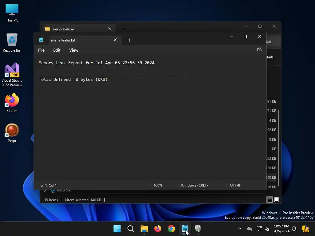Minimize the Notepad window
The width and height of the screenshot is (315, 236).
click(231, 37)
